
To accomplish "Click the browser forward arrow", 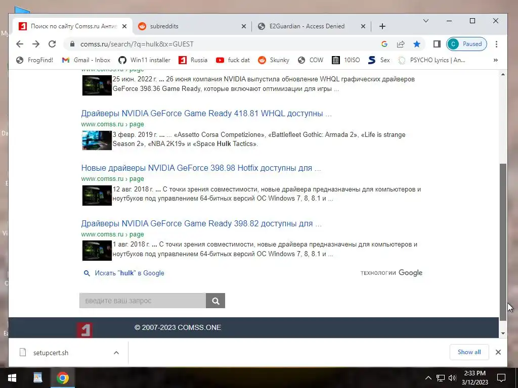I will (x=36, y=44).
